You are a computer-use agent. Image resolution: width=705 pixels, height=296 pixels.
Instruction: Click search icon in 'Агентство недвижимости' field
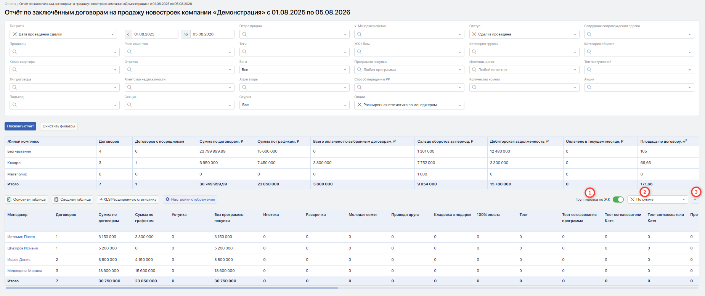coord(130,87)
